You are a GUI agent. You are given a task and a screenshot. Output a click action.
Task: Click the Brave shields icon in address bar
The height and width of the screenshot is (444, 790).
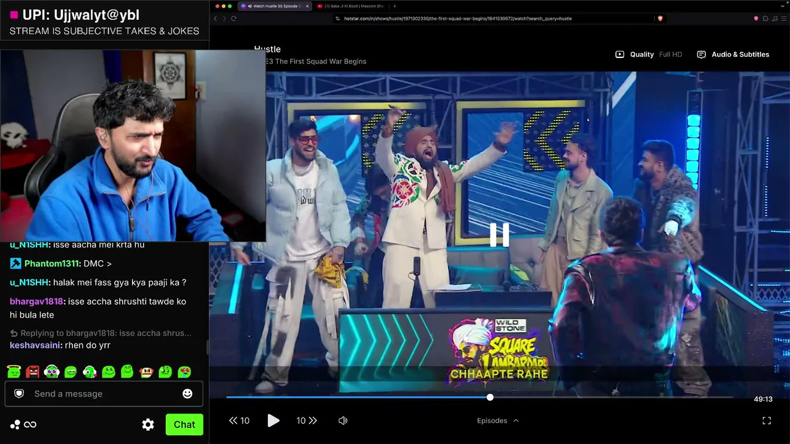pos(660,18)
